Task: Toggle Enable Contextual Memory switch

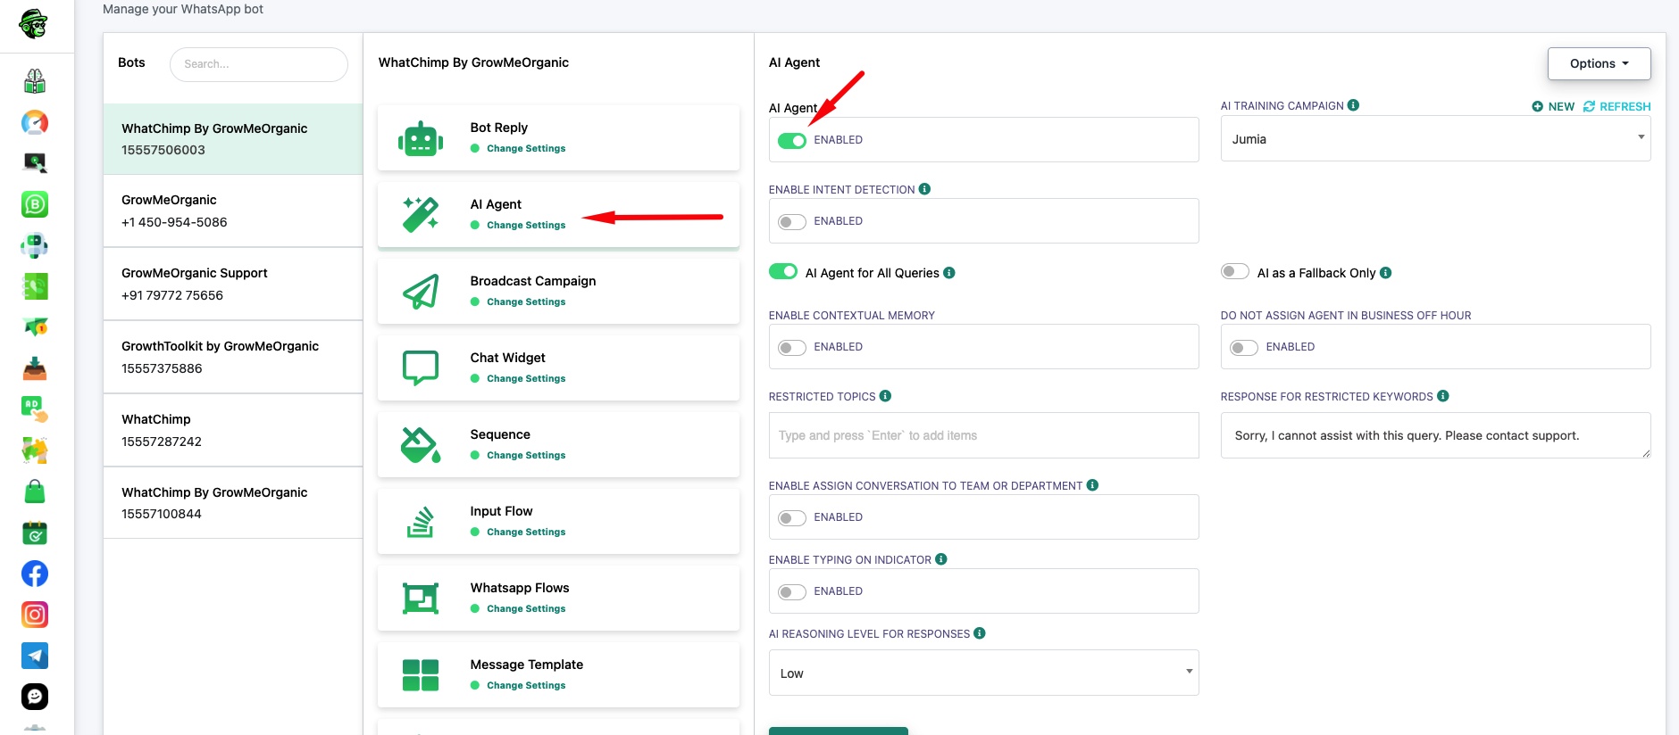Action: tap(791, 347)
